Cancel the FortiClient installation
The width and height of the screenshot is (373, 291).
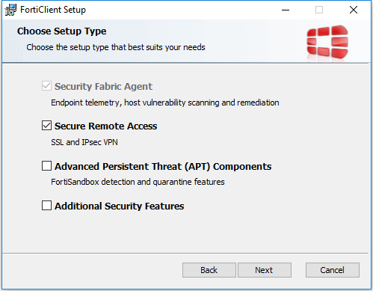click(x=333, y=270)
